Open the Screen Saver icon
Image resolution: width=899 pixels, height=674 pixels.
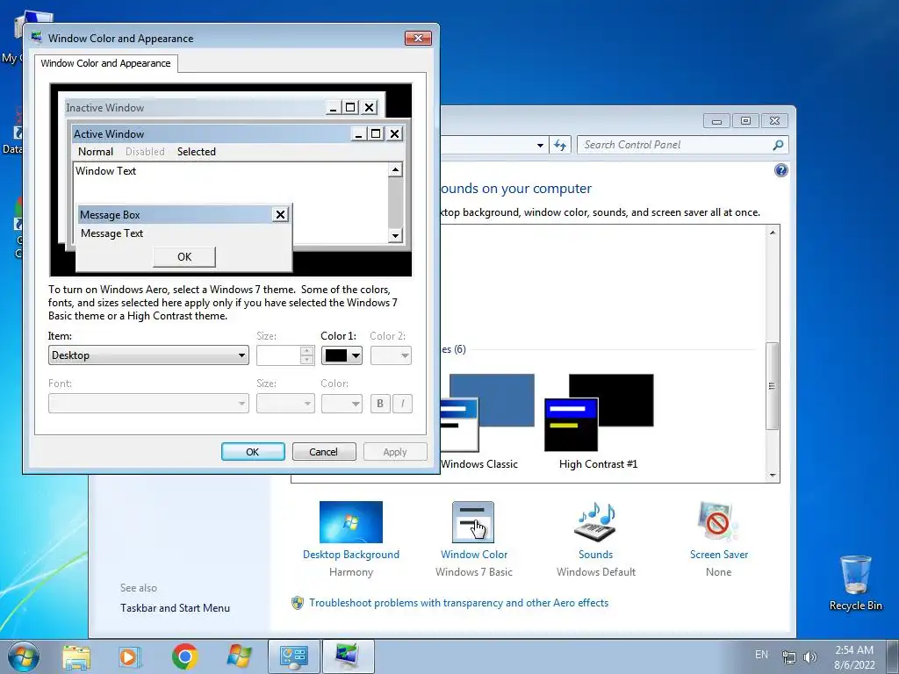click(x=718, y=522)
